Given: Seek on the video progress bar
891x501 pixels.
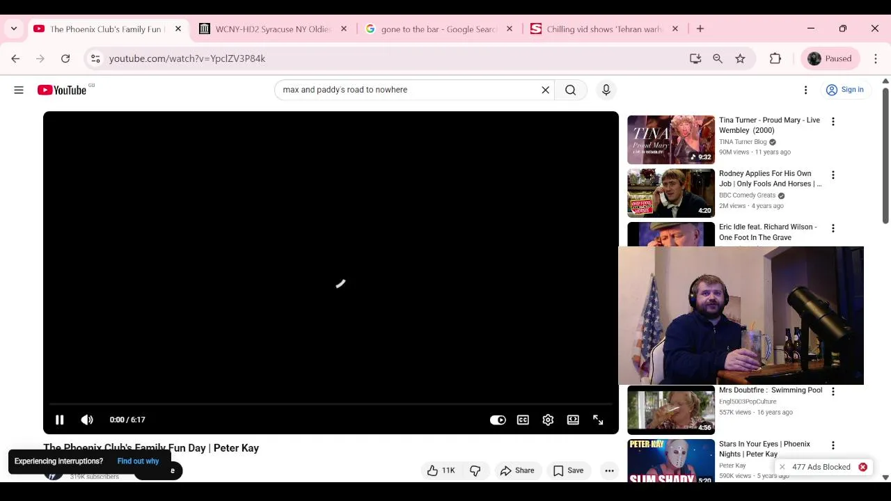Looking at the screenshot, I should [331, 404].
